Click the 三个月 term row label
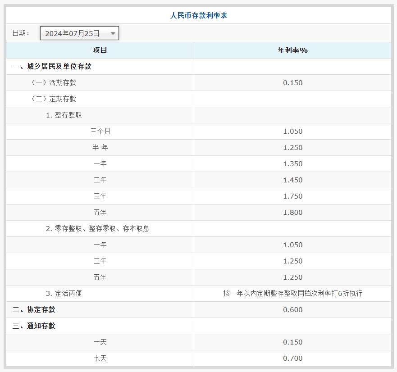Image resolution: width=397 pixels, height=372 pixels. pyautogui.click(x=100, y=131)
